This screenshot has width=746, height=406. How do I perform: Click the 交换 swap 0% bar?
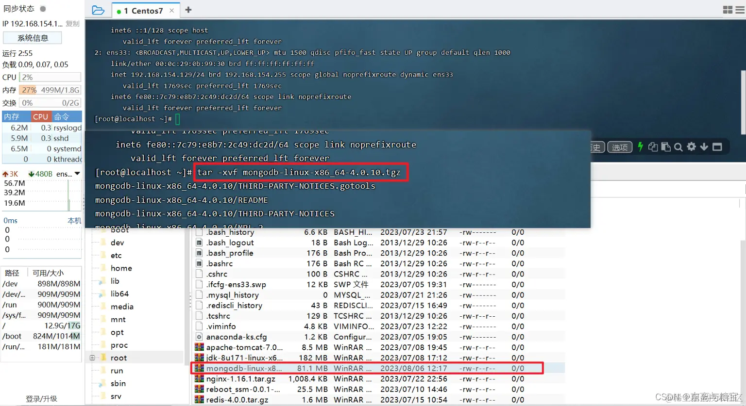50,103
